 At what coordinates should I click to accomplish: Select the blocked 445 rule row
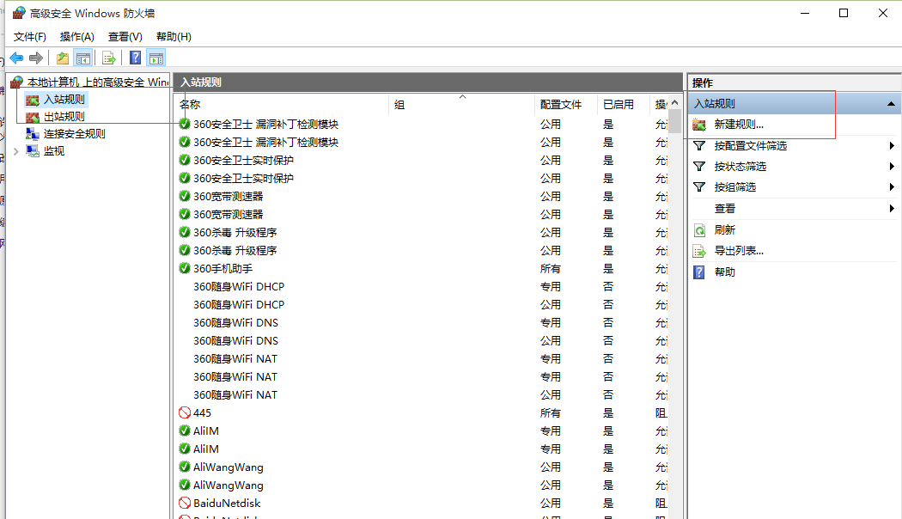coord(423,413)
